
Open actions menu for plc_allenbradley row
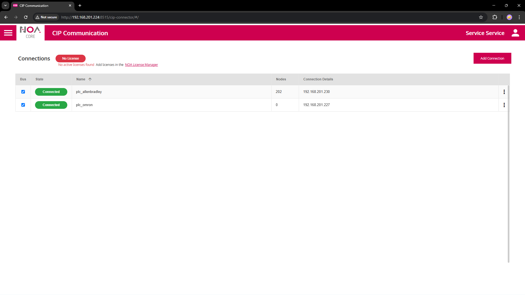pos(504,92)
